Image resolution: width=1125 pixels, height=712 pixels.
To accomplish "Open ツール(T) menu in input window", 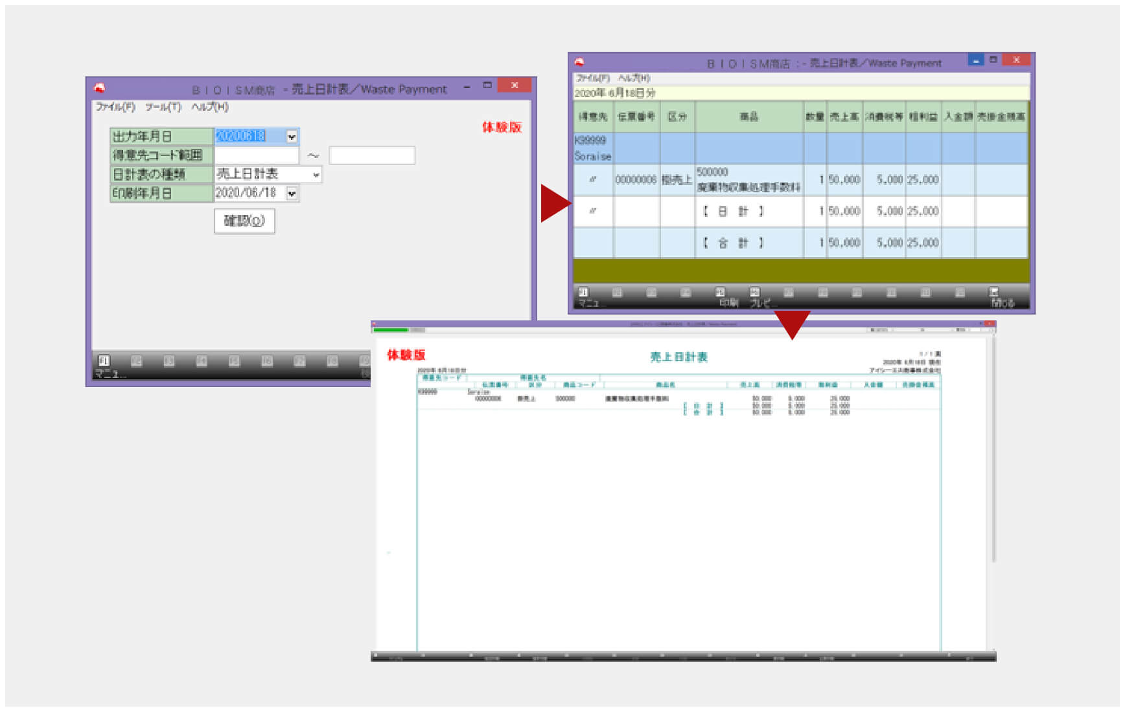I will pyautogui.click(x=163, y=107).
